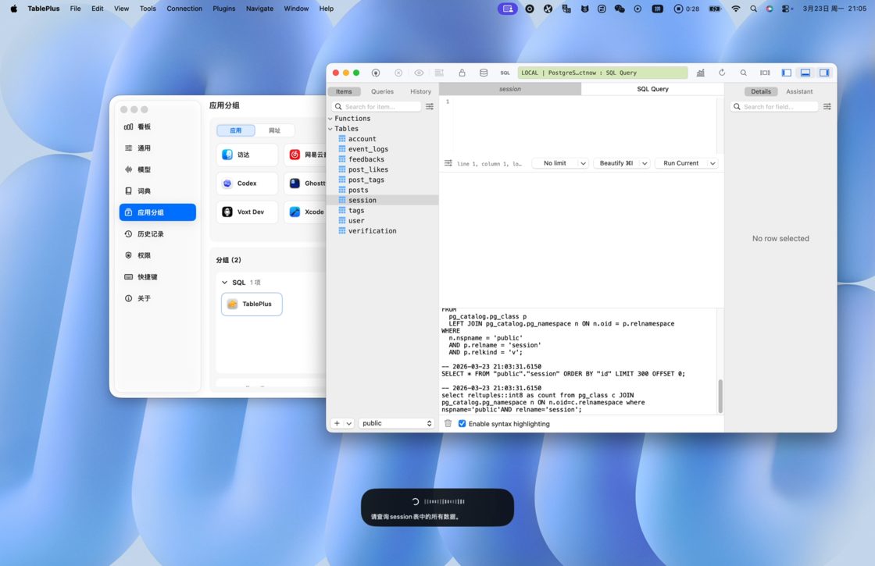
Task: Open the Beautify dropdown arrow
Action: [645, 163]
